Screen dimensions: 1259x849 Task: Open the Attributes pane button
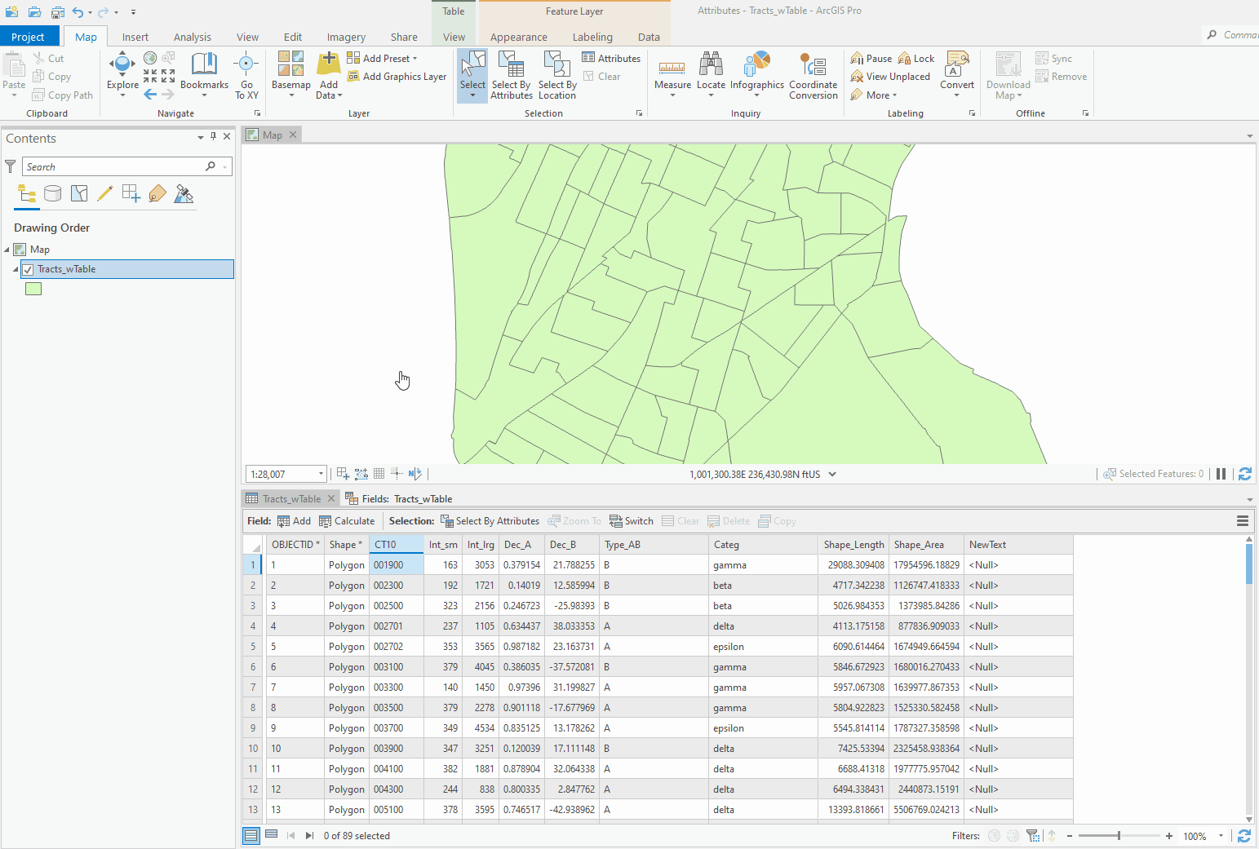[611, 58]
